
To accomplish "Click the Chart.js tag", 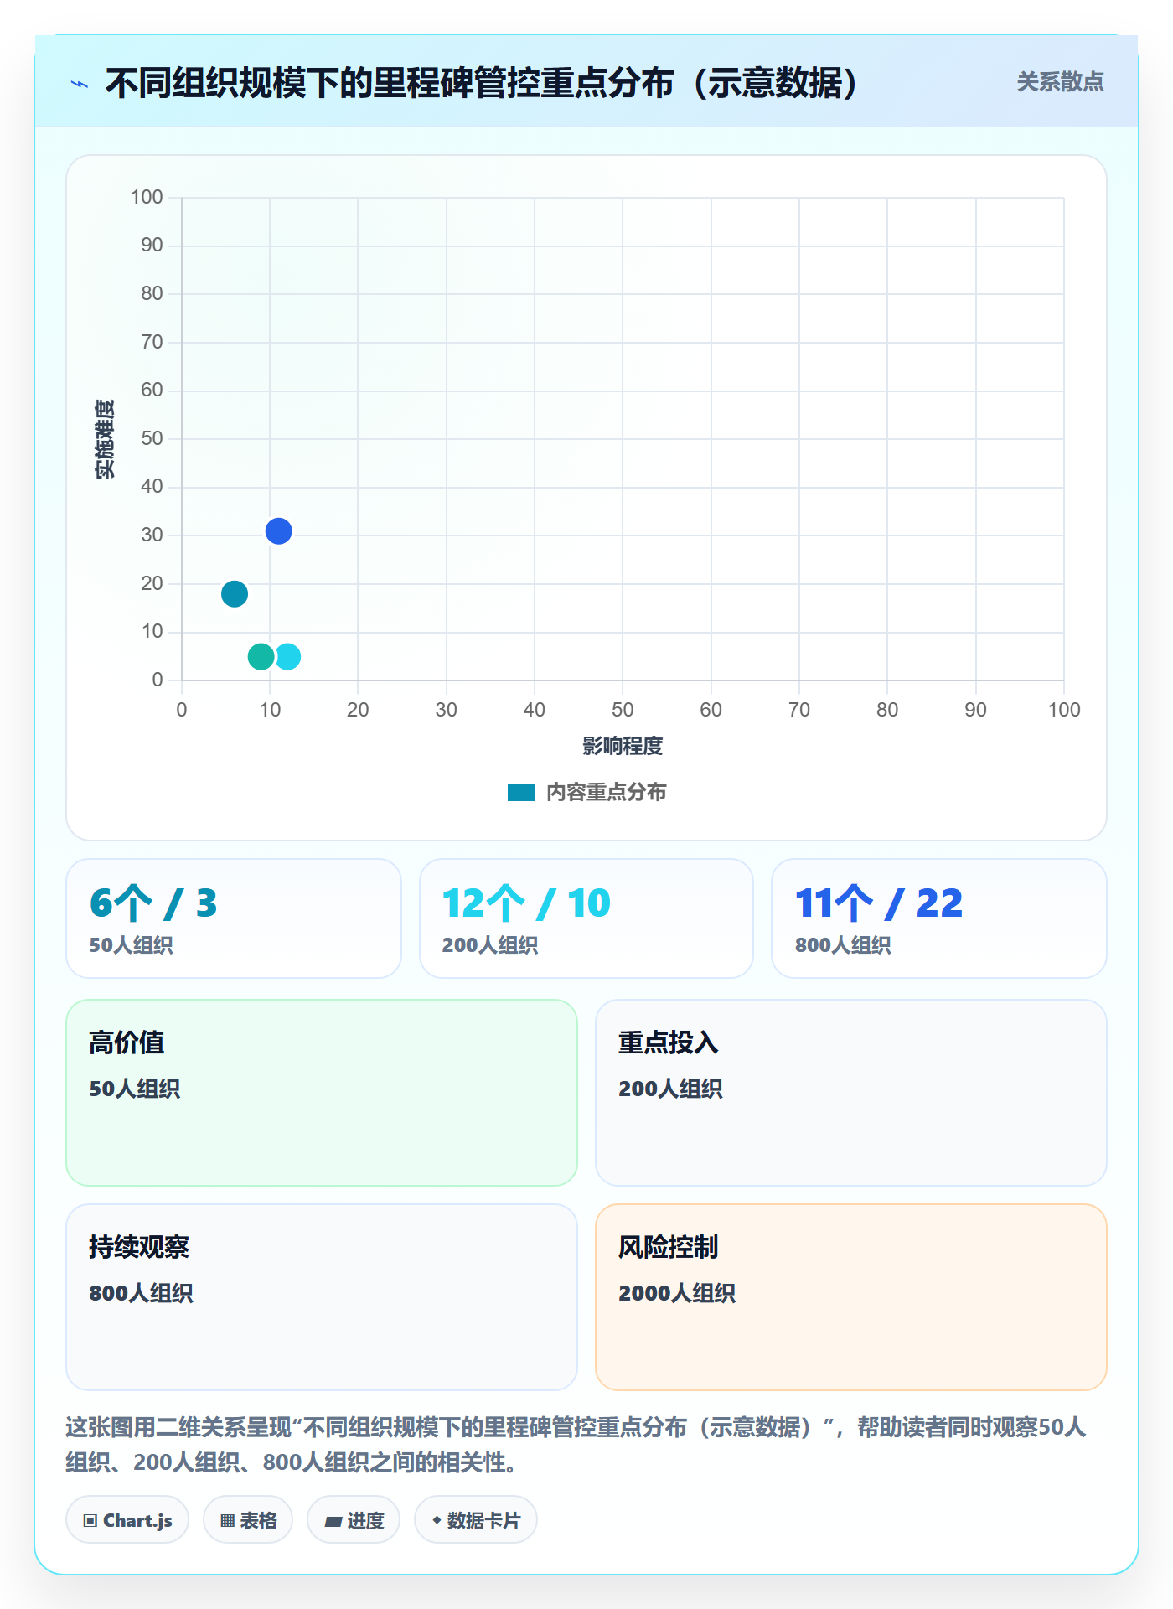I will tap(127, 1519).
